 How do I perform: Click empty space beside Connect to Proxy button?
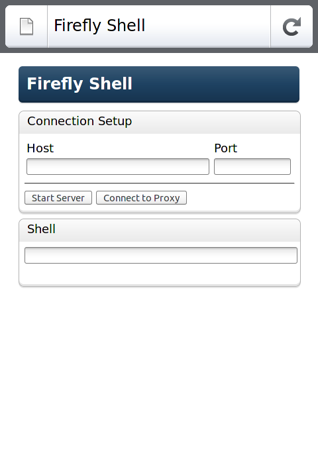[x=242, y=198]
